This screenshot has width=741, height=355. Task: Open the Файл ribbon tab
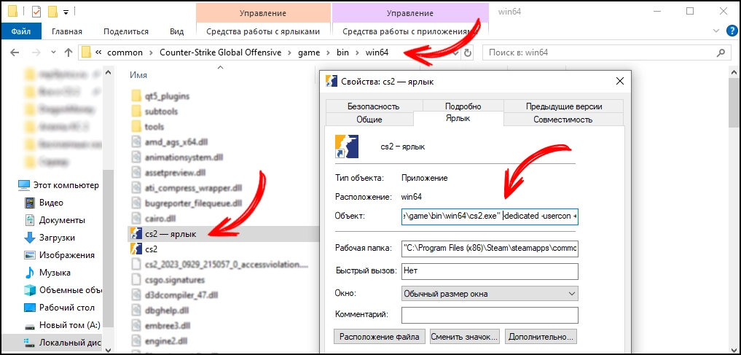[21, 31]
